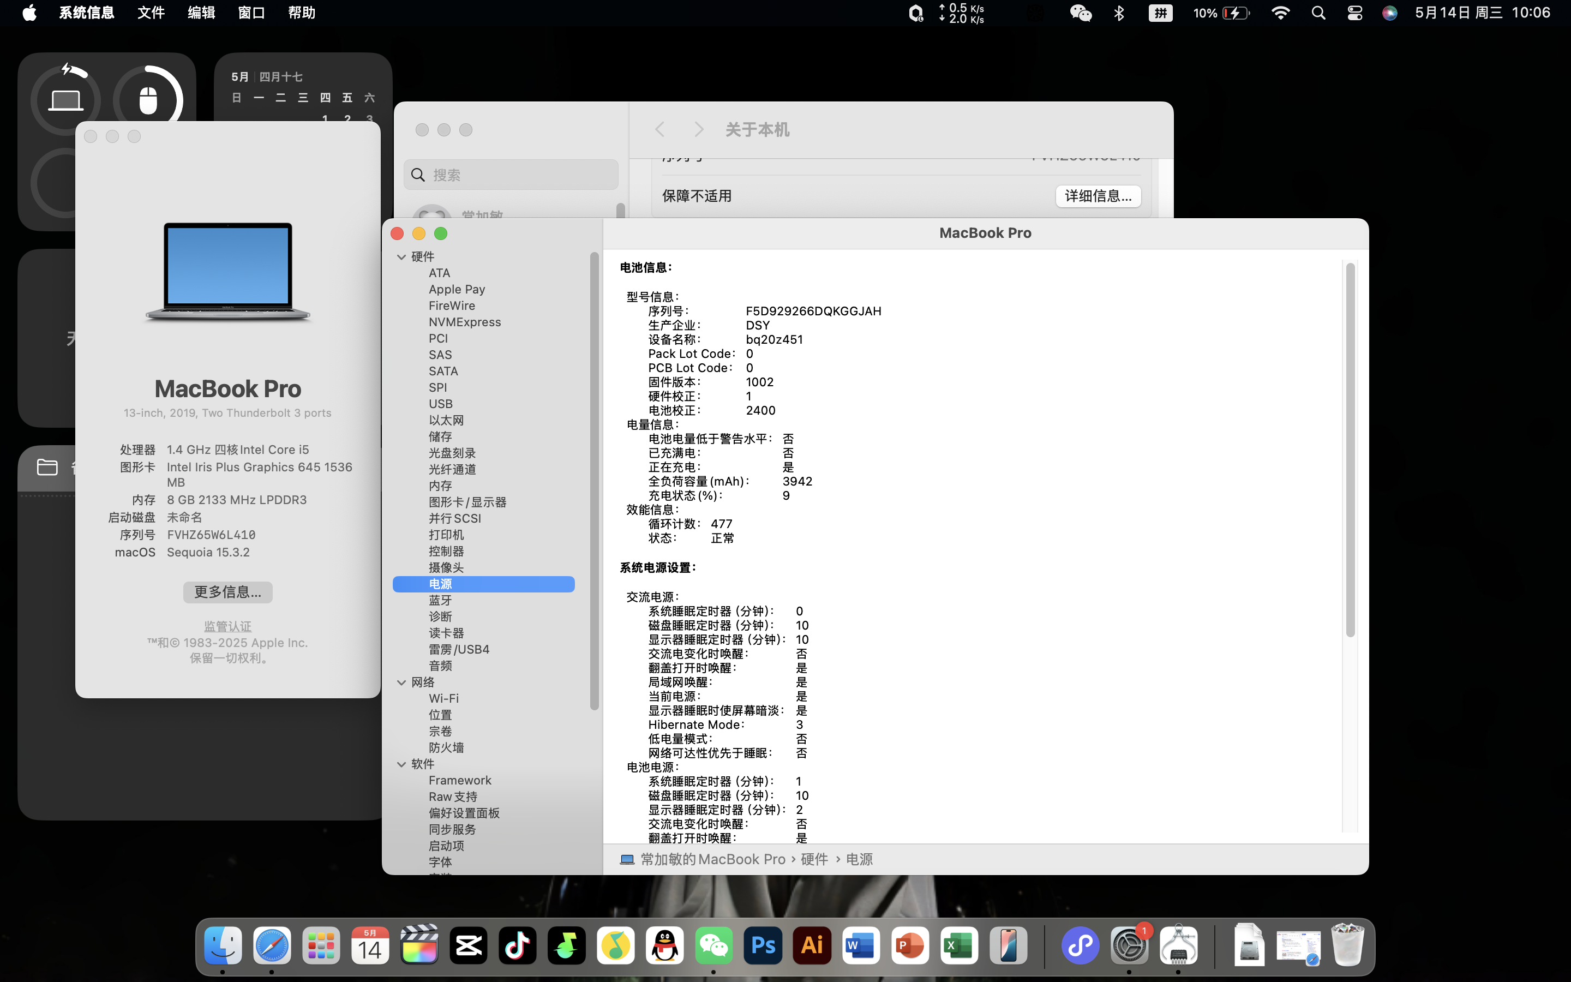Select Apple Pay in hardware list
1571x982 pixels.
tap(457, 289)
